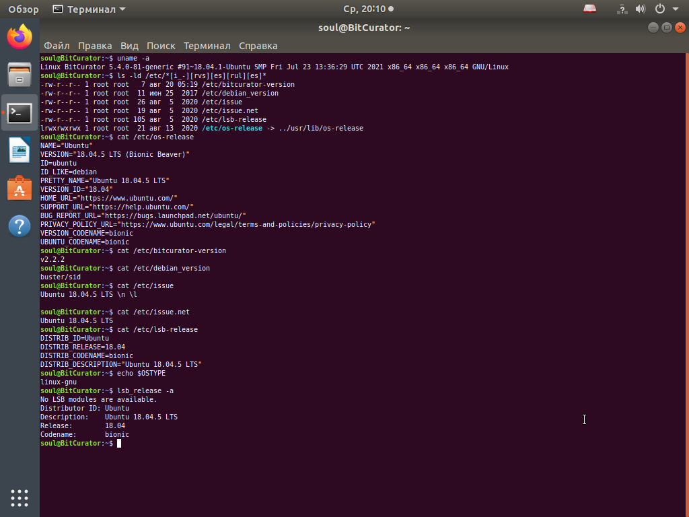
Task: Click the power icon in top bar
Action: [x=659, y=9]
